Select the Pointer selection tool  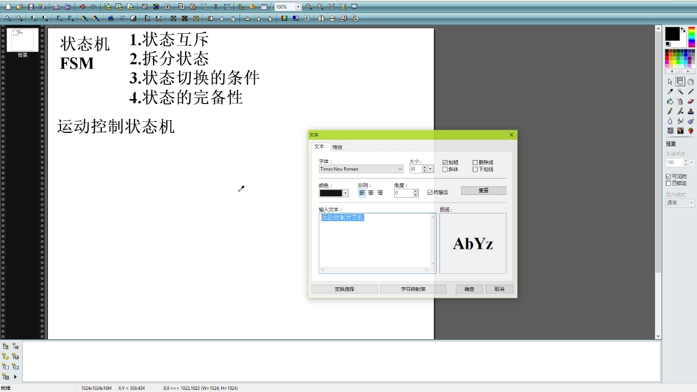670,82
